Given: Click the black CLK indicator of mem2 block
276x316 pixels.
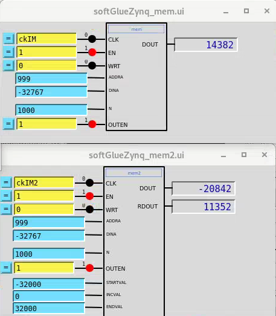Looking at the screenshot, I should tap(89, 183).
